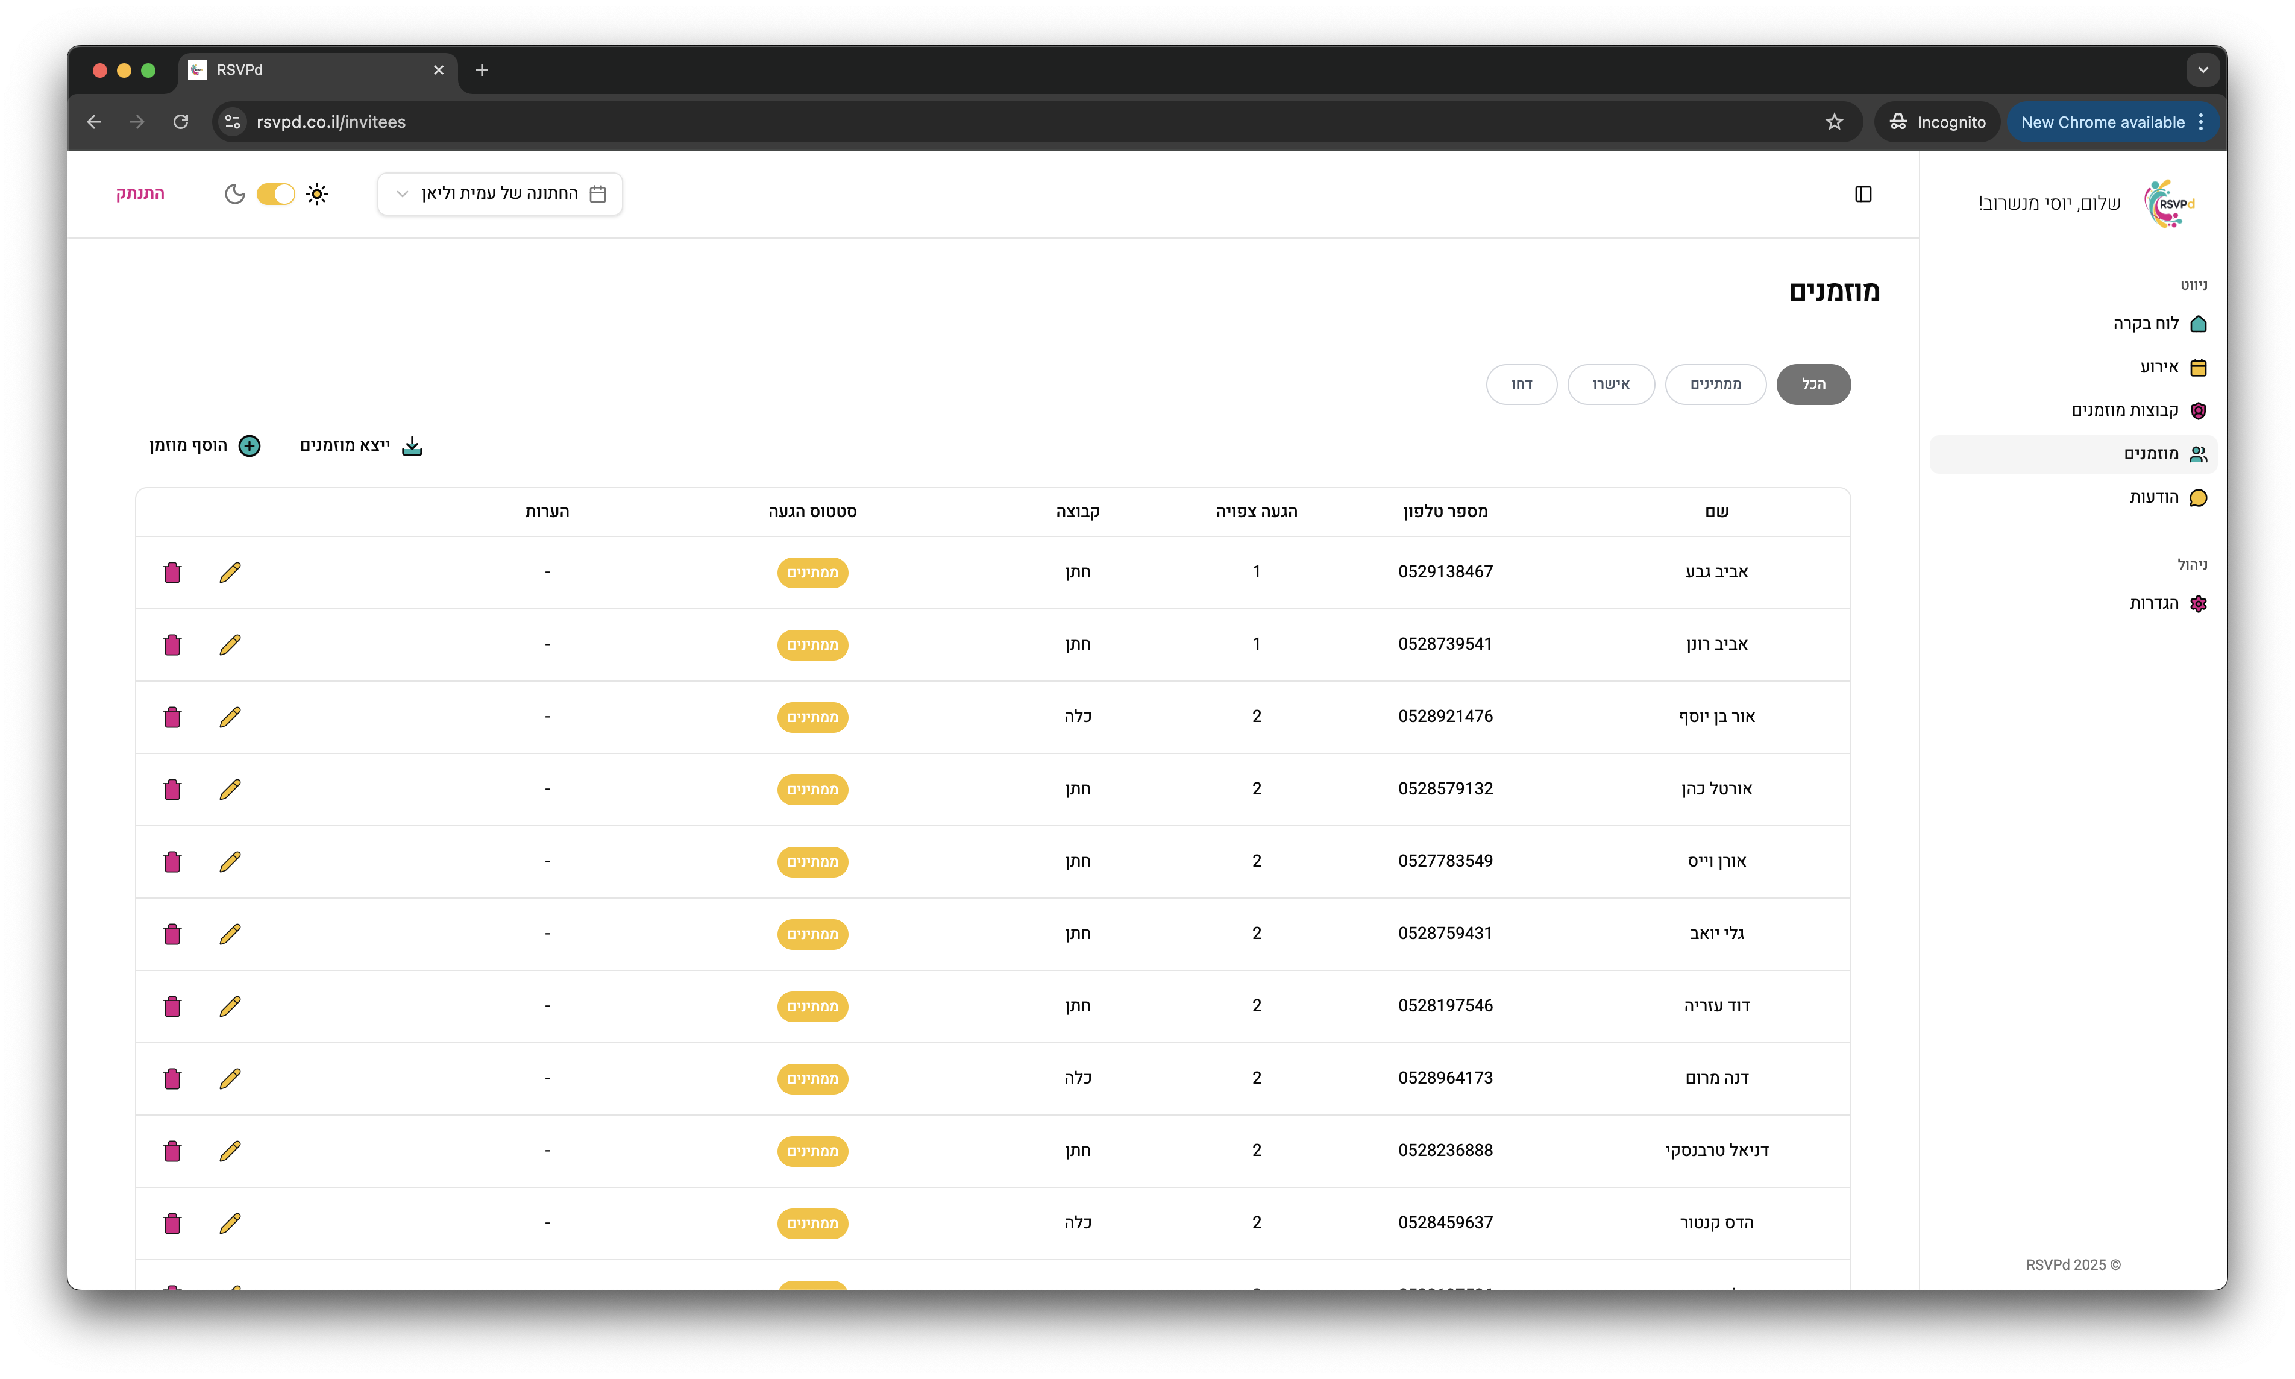
Task: Click the sun light mode icon
Action: [317, 194]
